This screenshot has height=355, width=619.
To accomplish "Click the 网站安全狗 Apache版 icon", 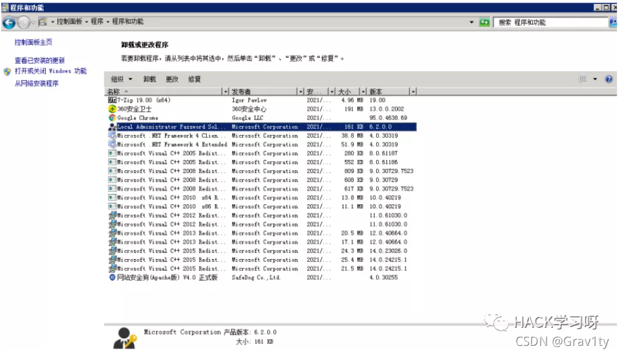I will point(112,277).
